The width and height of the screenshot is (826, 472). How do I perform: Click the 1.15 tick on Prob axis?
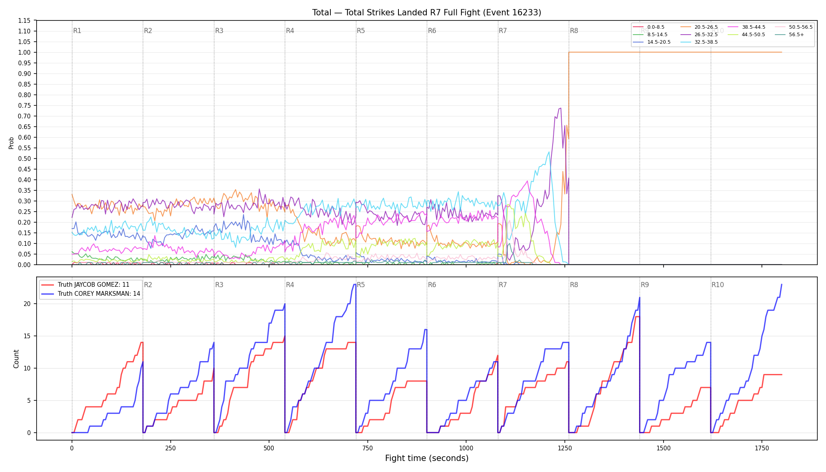pyautogui.click(x=24, y=20)
